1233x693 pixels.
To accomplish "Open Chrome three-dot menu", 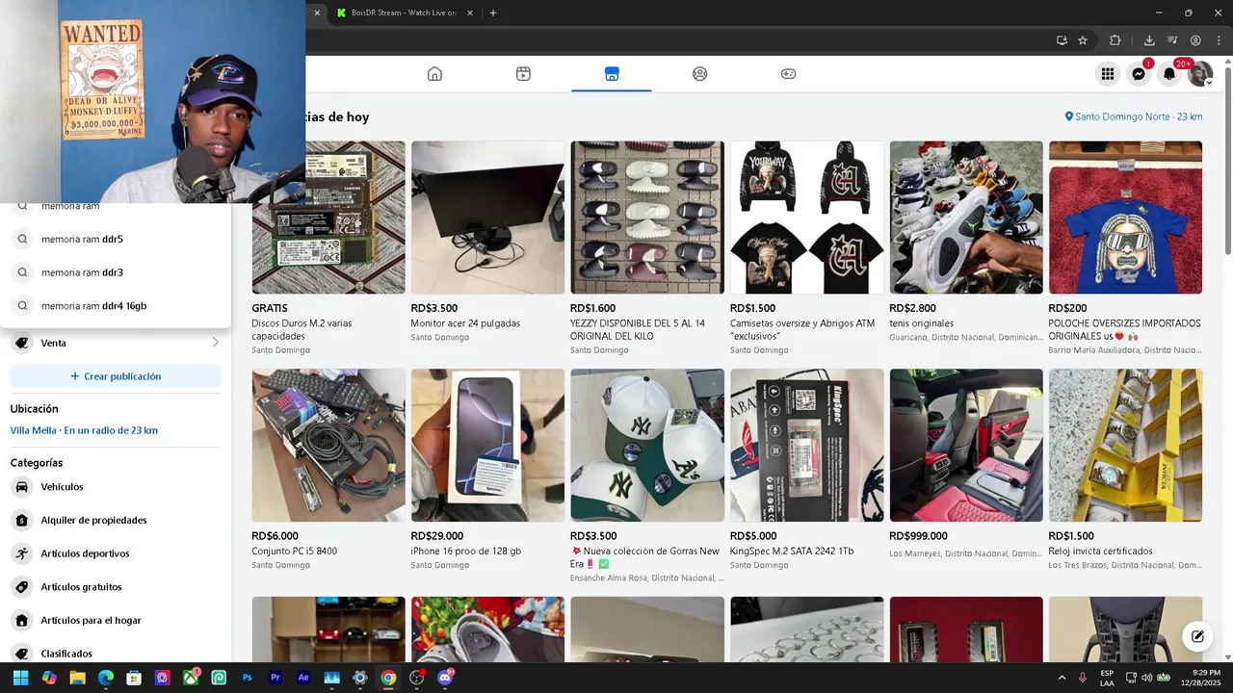I will pyautogui.click(x=1218, y=40).
